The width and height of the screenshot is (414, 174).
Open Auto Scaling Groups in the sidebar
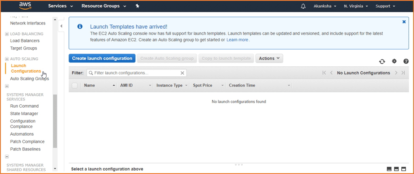(x=29, y=79)
